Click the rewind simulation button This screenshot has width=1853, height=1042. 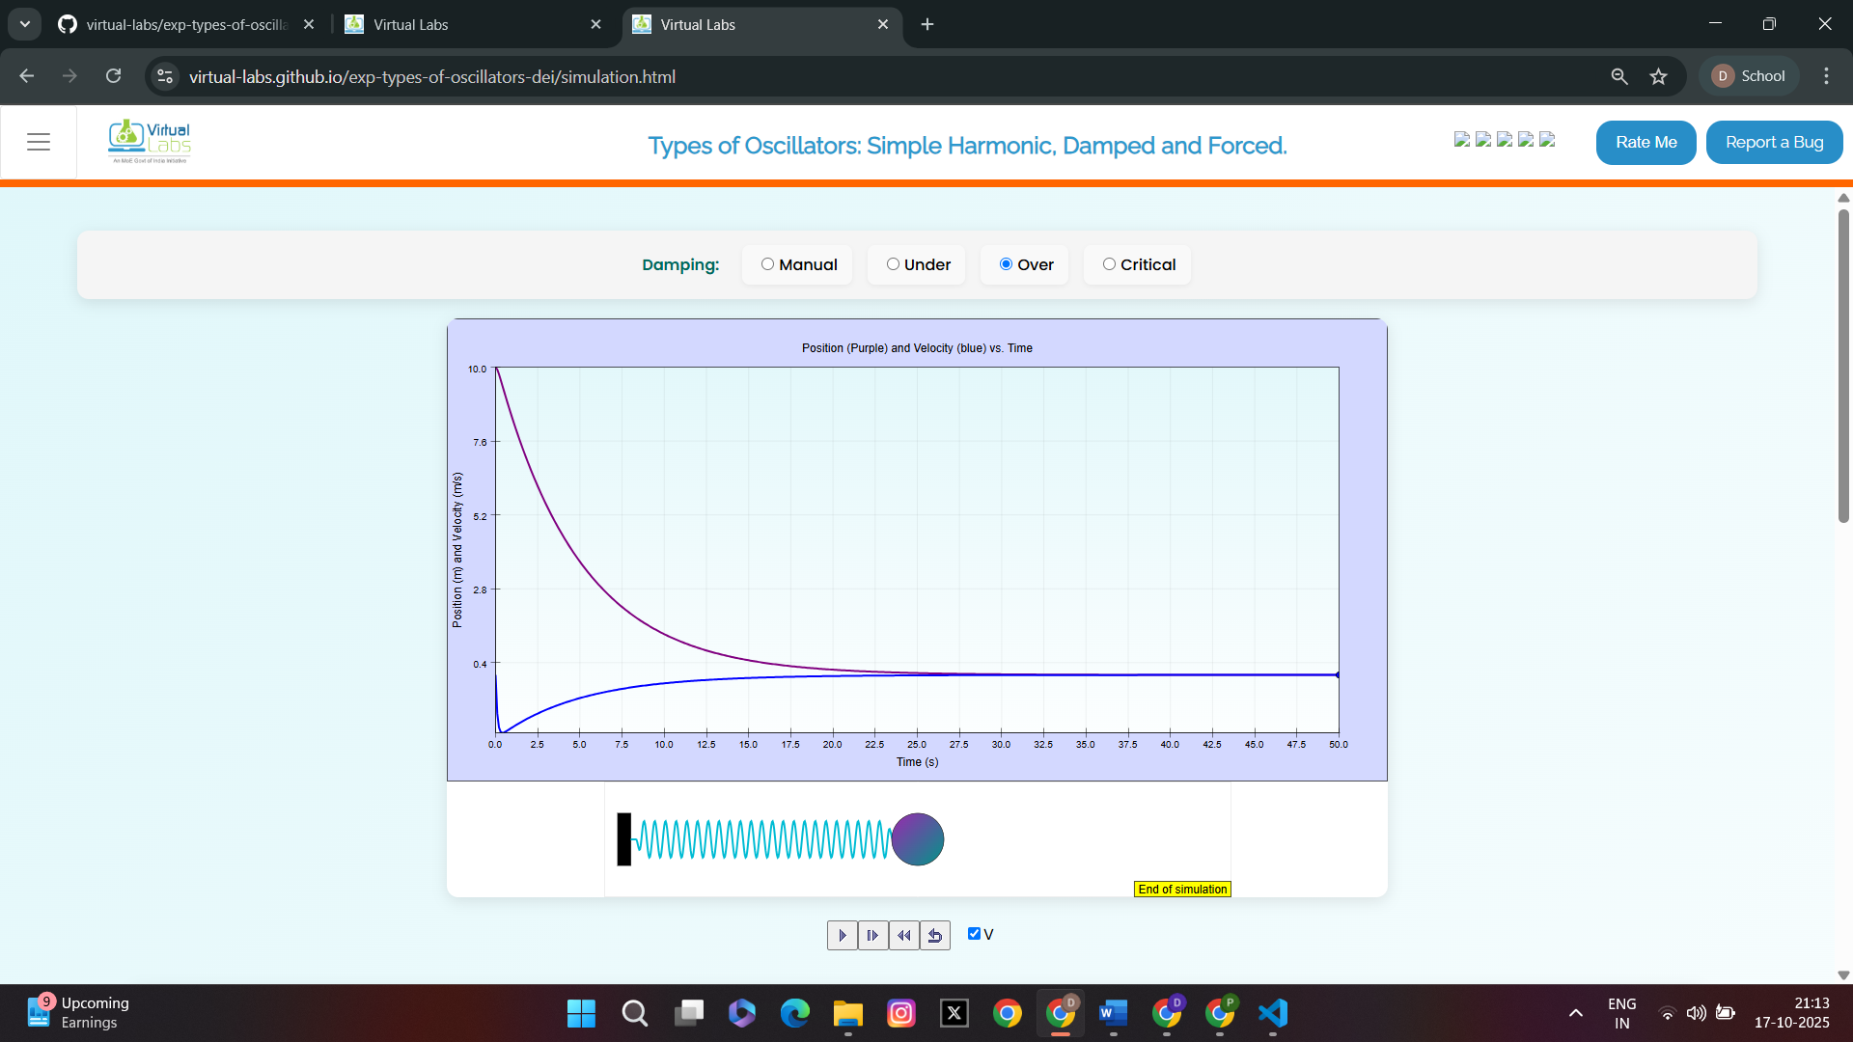pos(903,935)
